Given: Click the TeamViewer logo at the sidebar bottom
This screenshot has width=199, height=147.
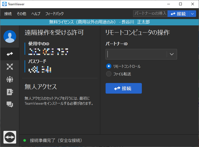Looking at the screenshot, I should (10, 137).
